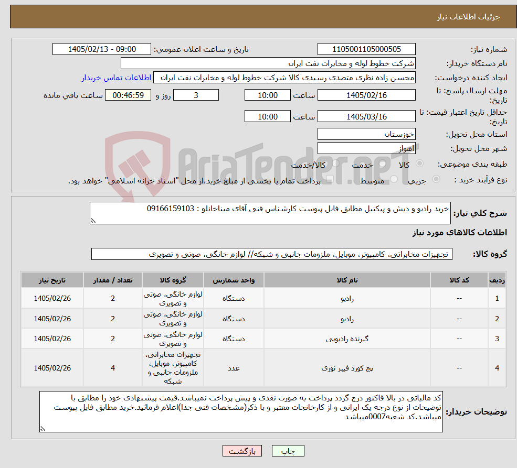
Task: Click the گروه کالا column header
Action: tap(173, 280)
